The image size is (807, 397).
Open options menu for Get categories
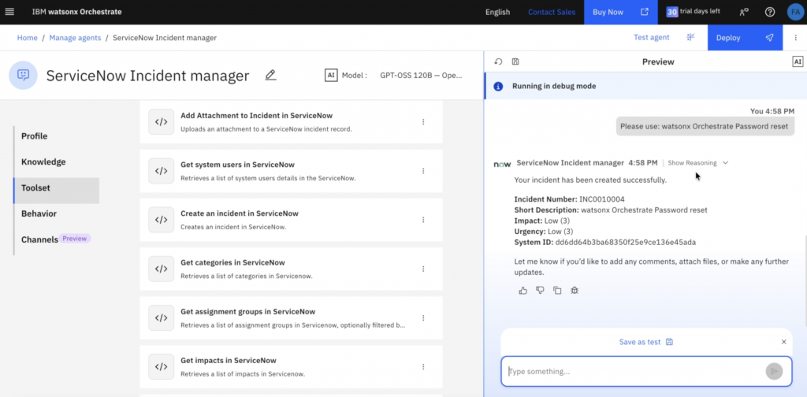point(423,269)
